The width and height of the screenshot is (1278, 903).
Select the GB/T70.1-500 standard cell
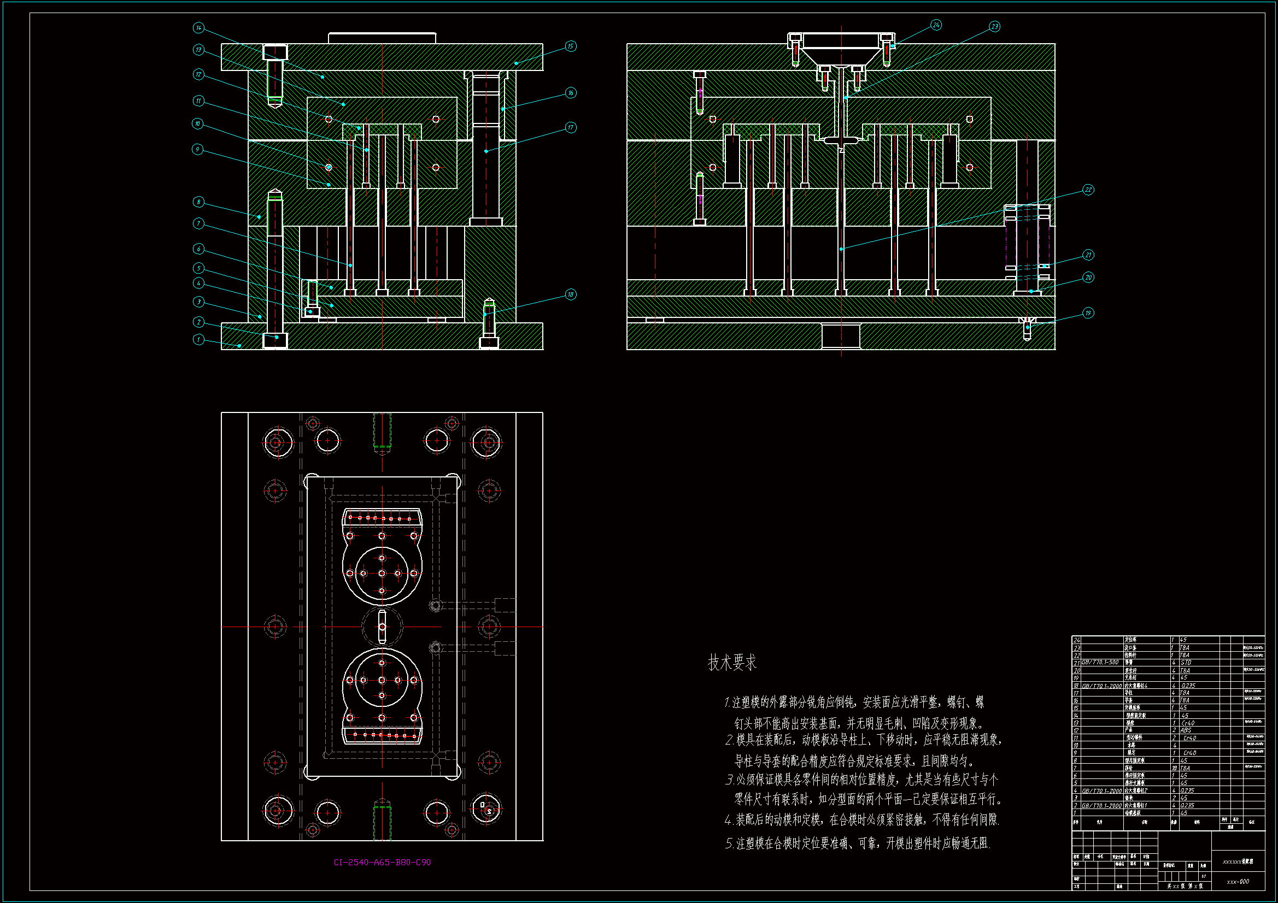coord(1100,663)
